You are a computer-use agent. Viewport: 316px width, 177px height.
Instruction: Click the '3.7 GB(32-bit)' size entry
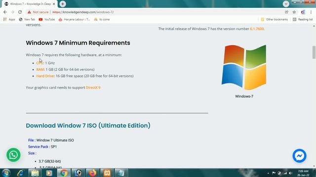49,161
